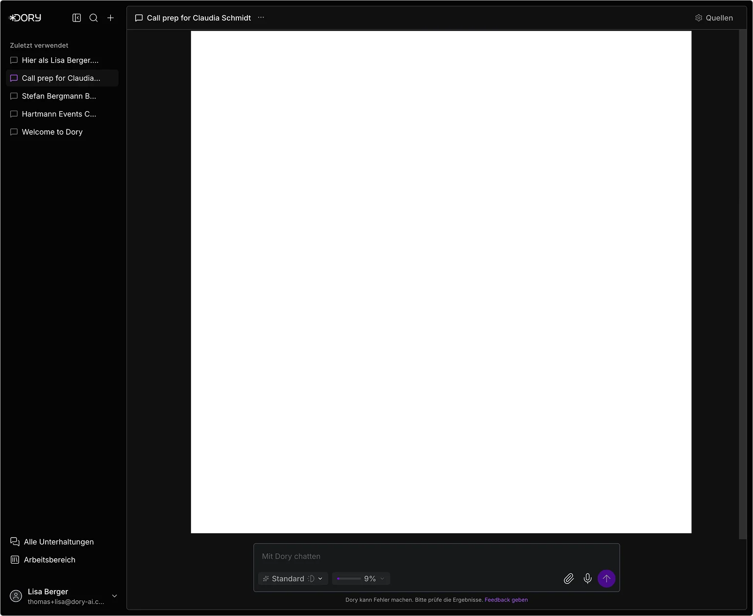This screenshot has height=616, width=753.
Task: Collapse the sidebar panel icon
Action: point(76,18)
